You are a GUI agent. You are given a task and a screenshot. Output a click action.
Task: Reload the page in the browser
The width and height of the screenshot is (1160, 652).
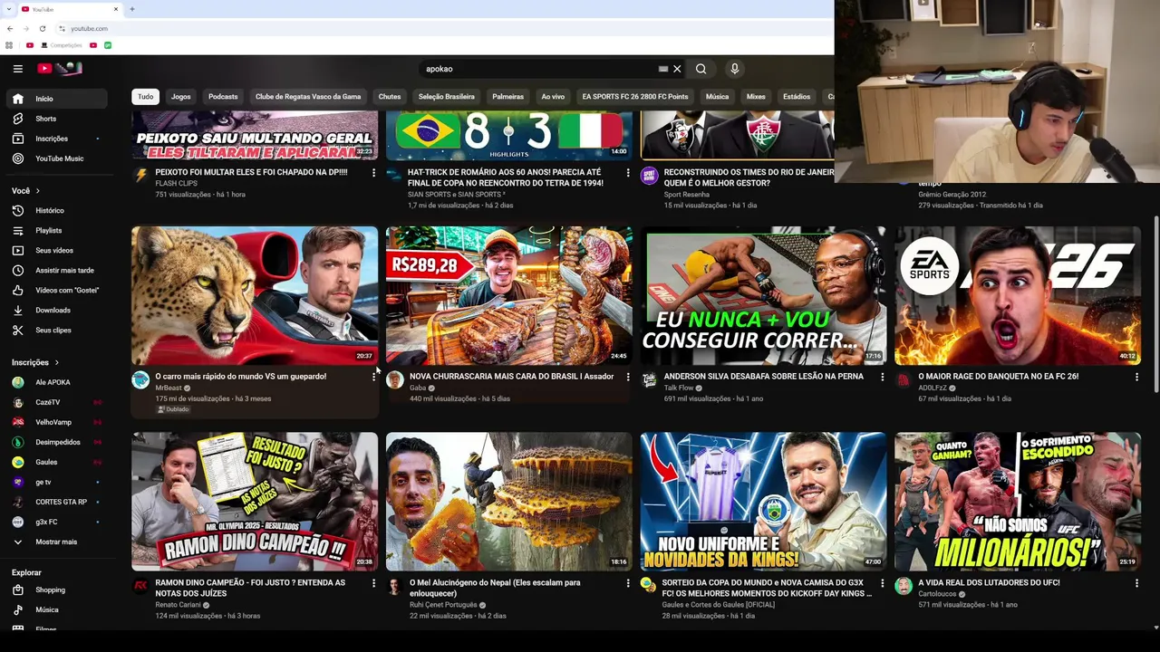click(42, 28)
